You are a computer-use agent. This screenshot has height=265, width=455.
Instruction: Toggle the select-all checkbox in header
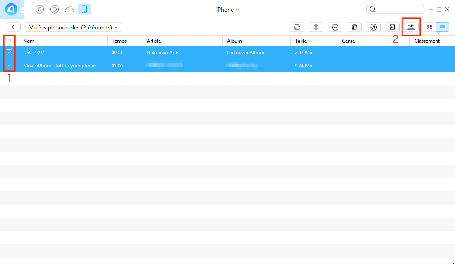pyautogui.click(x=10, y=41)
